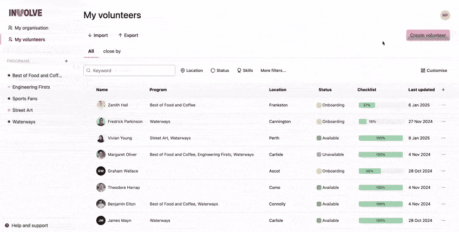Viewport: 459px width, 232px height.
Task: Click the Import button
Action: (97, 36)
